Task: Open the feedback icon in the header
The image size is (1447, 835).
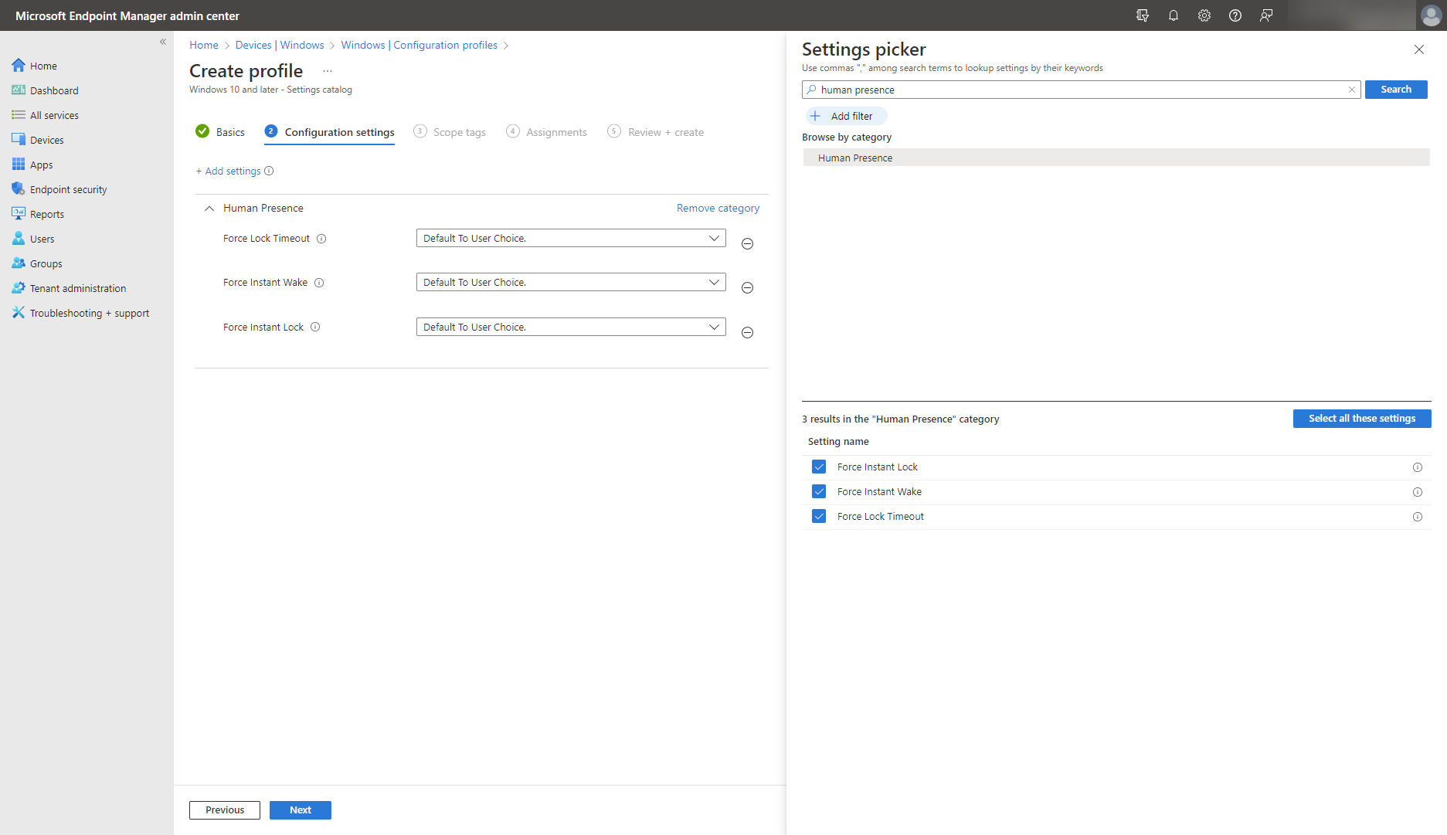Action: point(1266,15)
